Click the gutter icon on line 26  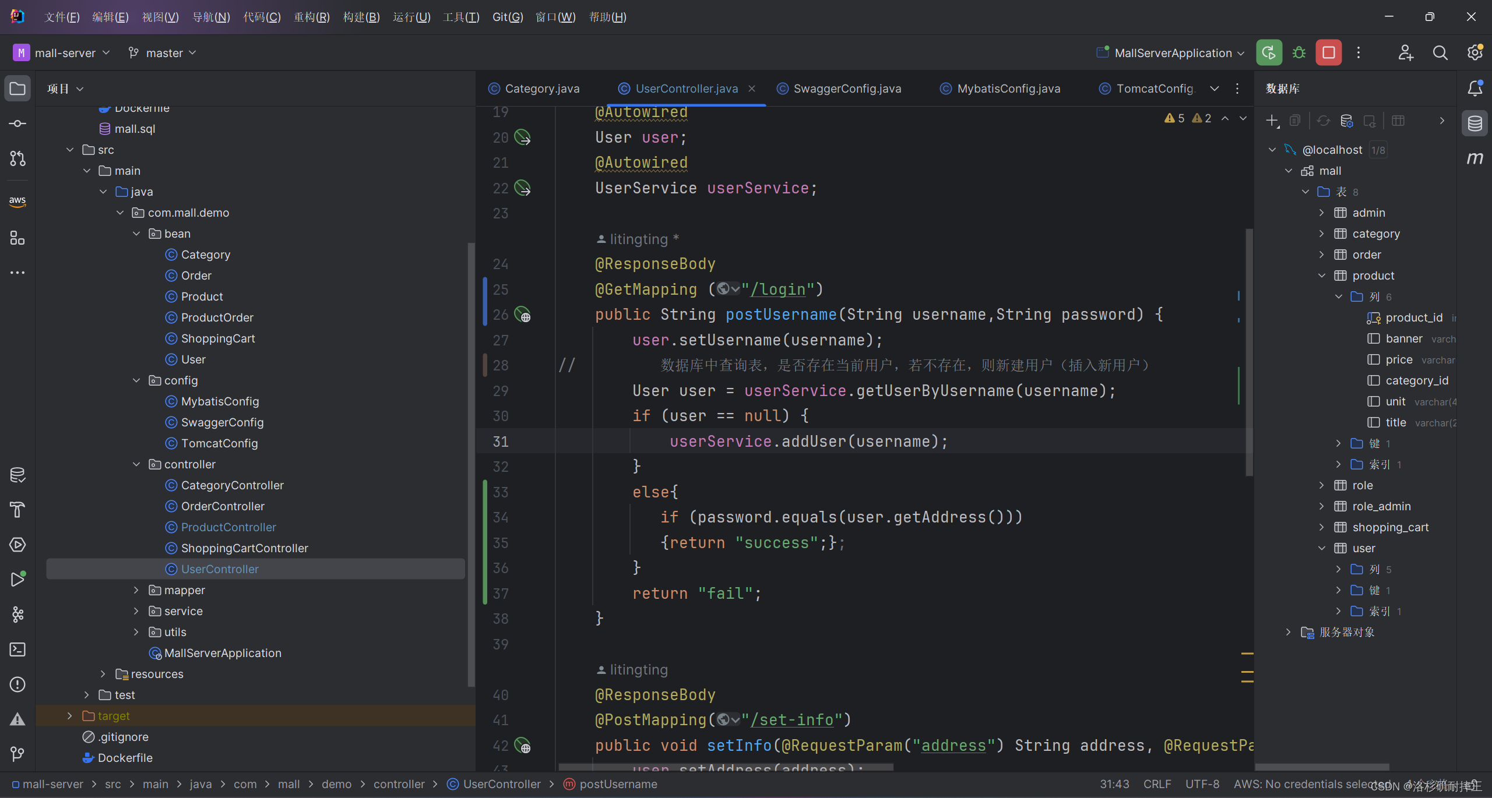tap(523, 315)
